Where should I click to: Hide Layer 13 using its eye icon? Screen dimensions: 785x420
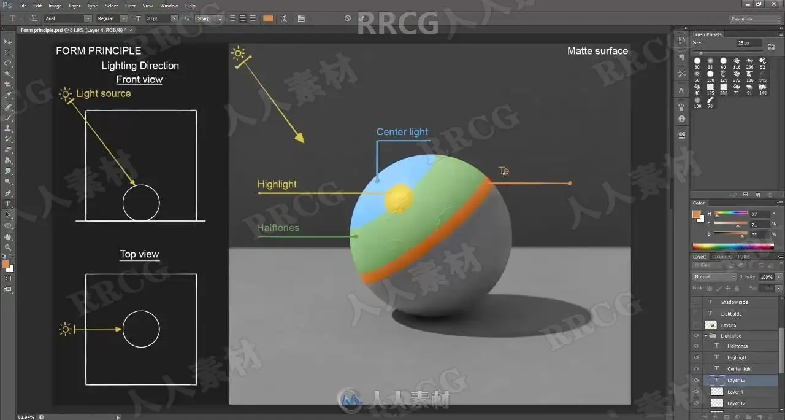pyautogui.click(x=696, y=381)
